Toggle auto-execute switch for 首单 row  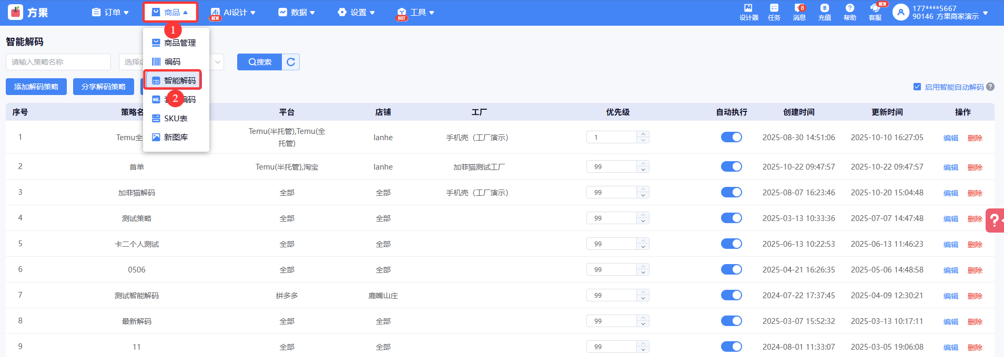click(731, 166)
